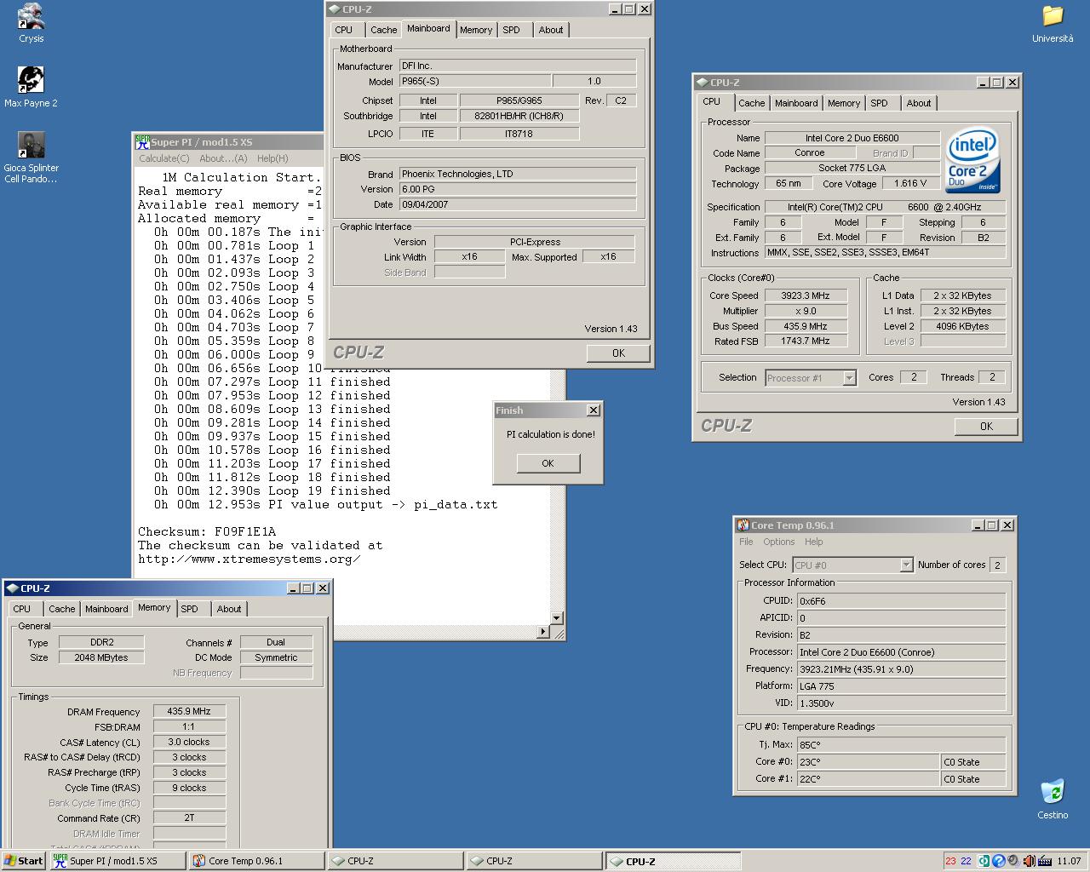The image size is (1090, 872).
Task: Click the CAS# Latency 3.0 clocks value
Action: coord(189,742)
